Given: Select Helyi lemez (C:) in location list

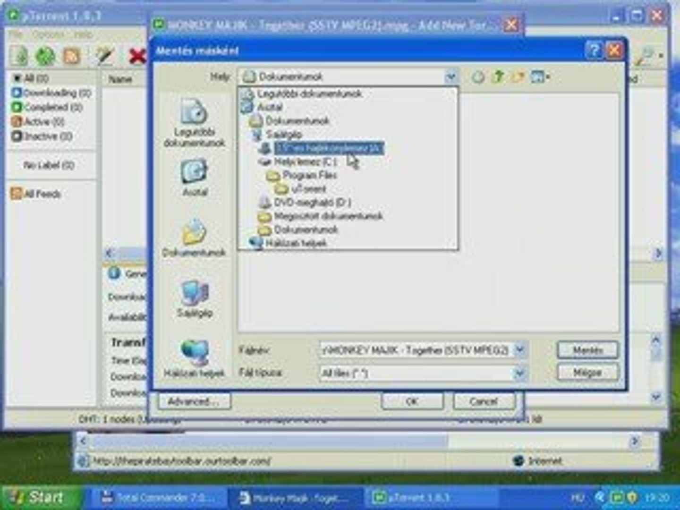Looking at the screenshot, I should point(305,162).
